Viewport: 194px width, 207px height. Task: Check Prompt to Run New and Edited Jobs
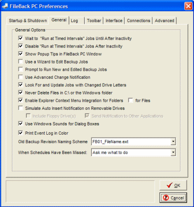(21, 69)
